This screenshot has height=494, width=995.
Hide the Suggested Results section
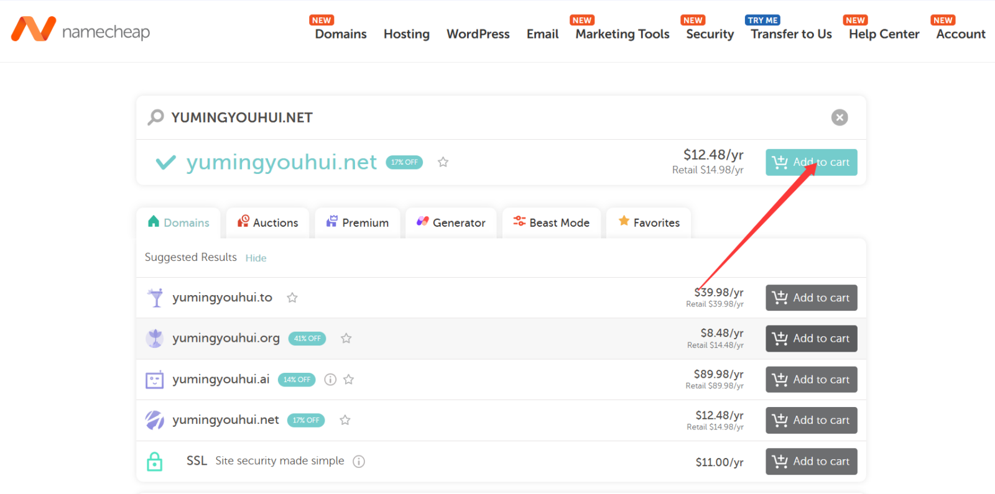coord(256,258)
